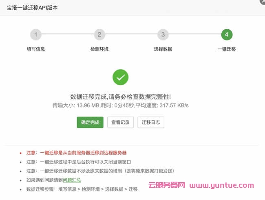Click the transfer size and speed line
This screenshot has height=200, width=265.
click(x=120, y=105)
